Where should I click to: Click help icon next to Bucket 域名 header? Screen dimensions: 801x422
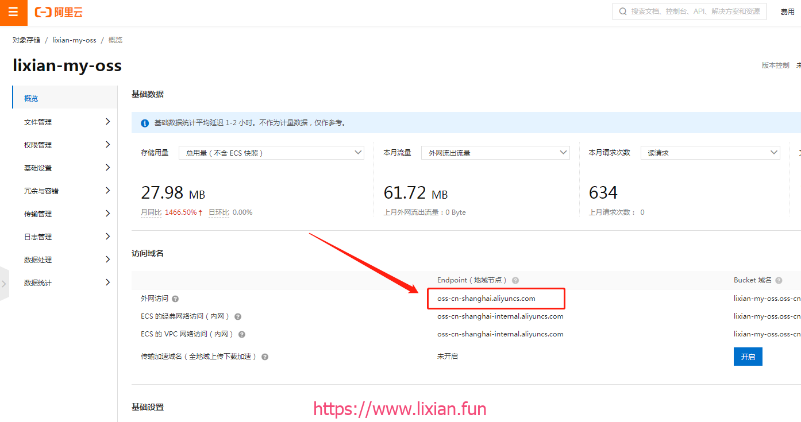[x=779, y=280]
